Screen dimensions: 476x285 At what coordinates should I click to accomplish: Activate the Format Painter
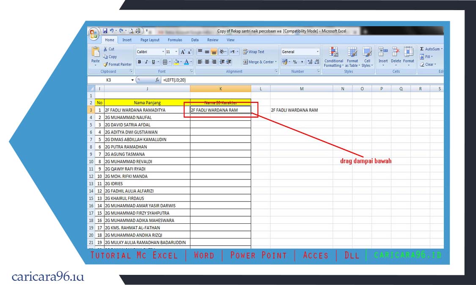pos(118,65)
